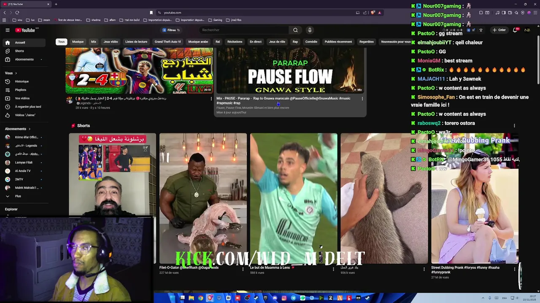Start voice search with the microphone

(310, 30)
